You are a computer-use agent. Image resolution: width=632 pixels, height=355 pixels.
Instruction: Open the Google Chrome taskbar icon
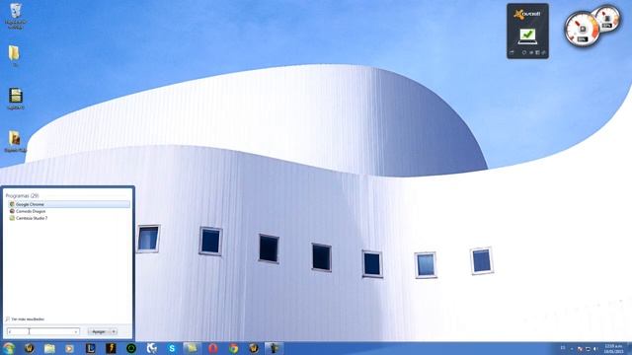(x=233, y=348)
